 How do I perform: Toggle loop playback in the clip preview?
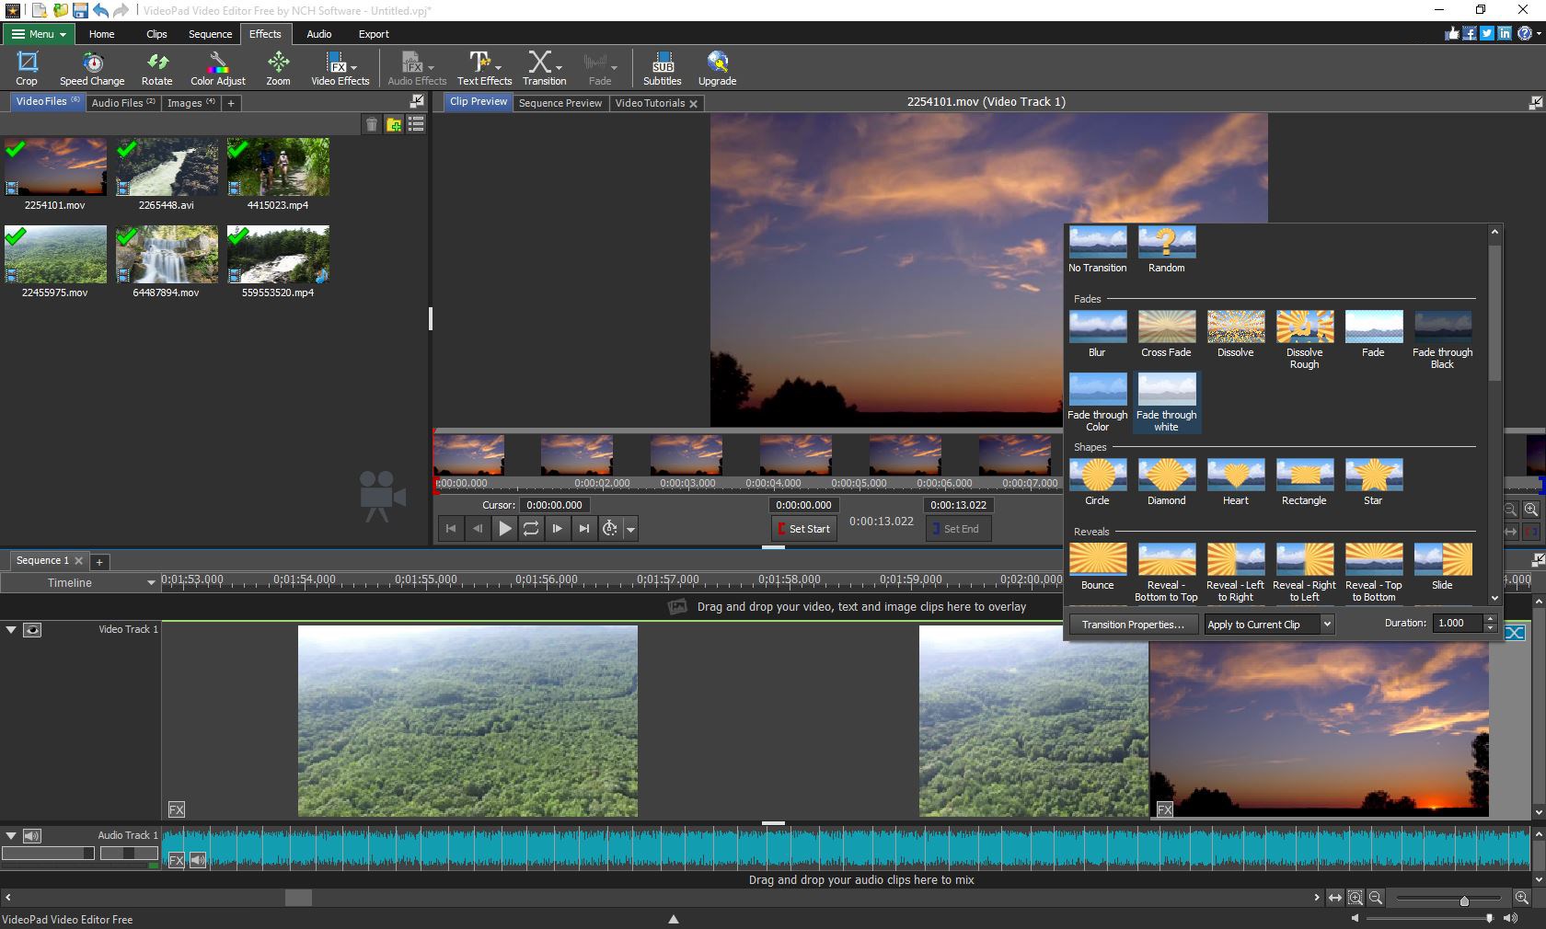point(532,528)
